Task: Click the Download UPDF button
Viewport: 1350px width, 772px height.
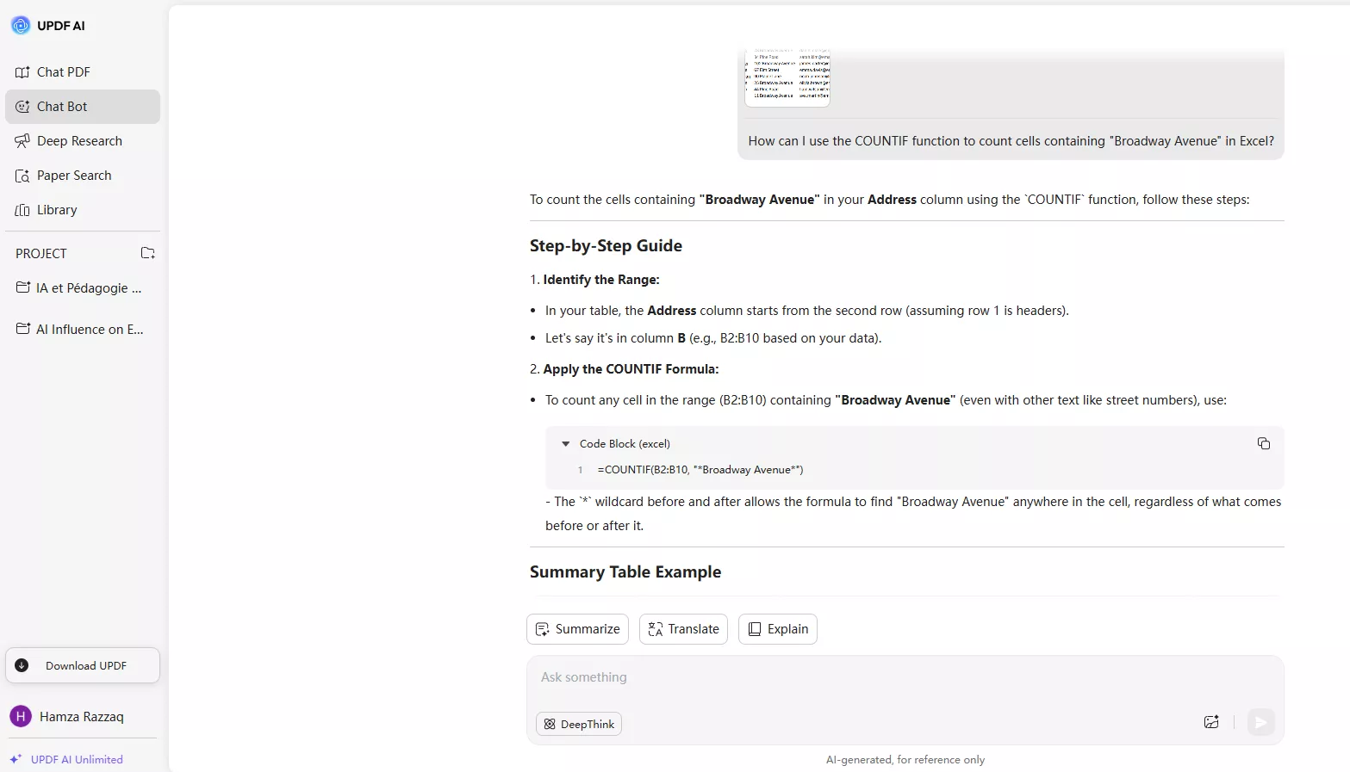Action: pyautogui.click(x=83, y=666)
